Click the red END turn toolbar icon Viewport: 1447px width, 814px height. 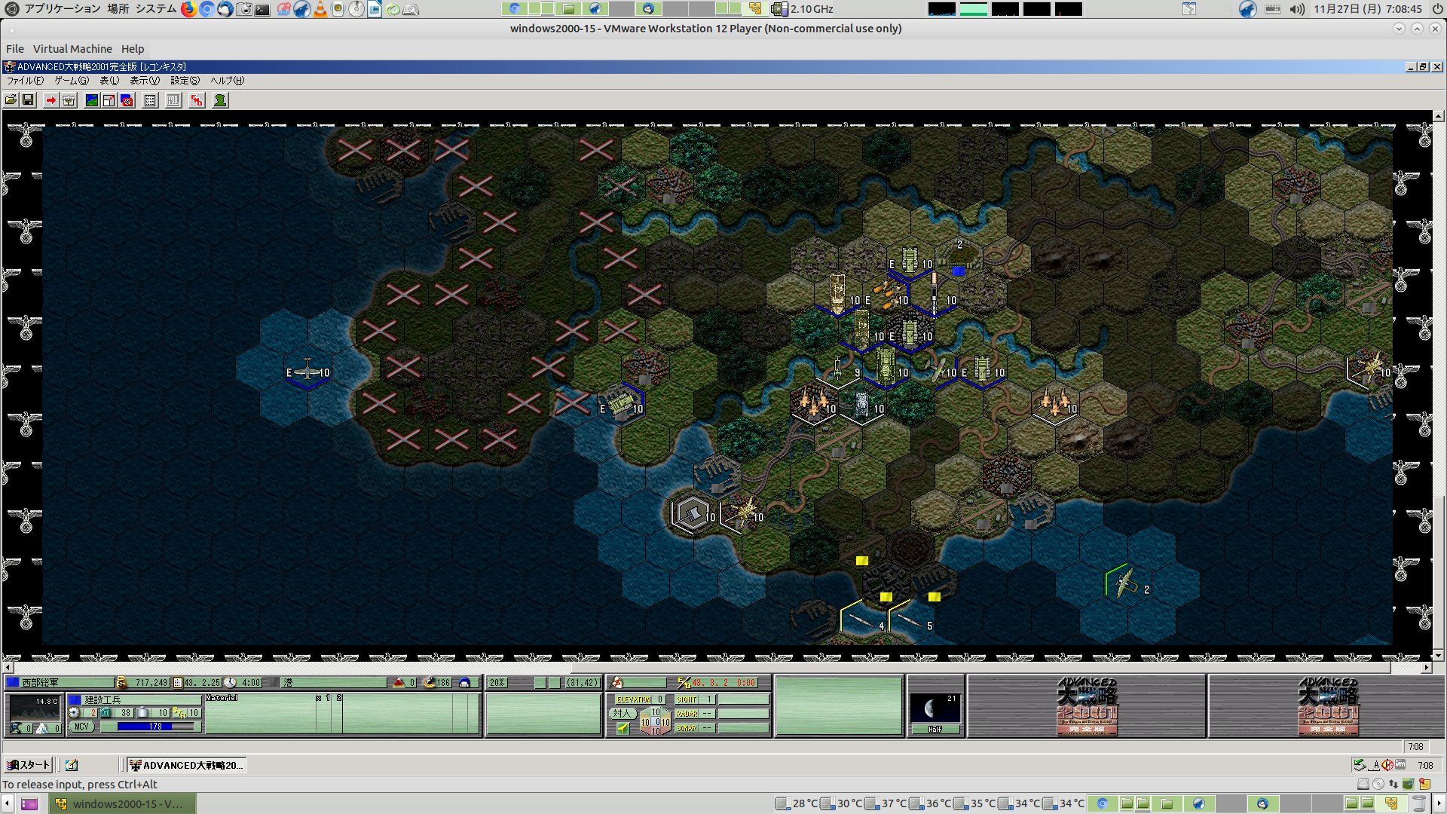pyautogui.click(x=197, y=100)
